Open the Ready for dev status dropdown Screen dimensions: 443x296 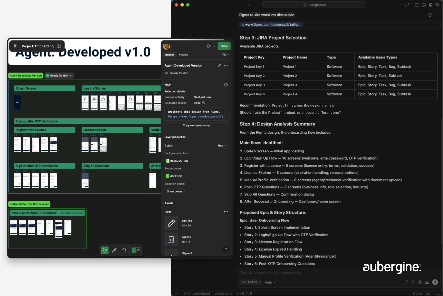coord(59,76)
